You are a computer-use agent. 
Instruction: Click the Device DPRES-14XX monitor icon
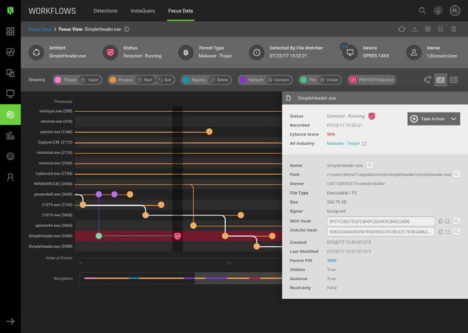(350, 53)
